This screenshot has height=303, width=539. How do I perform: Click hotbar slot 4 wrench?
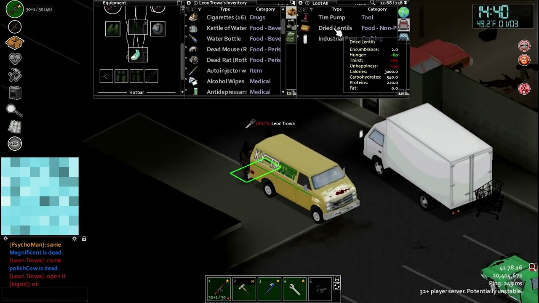click(x=295, y=289)
